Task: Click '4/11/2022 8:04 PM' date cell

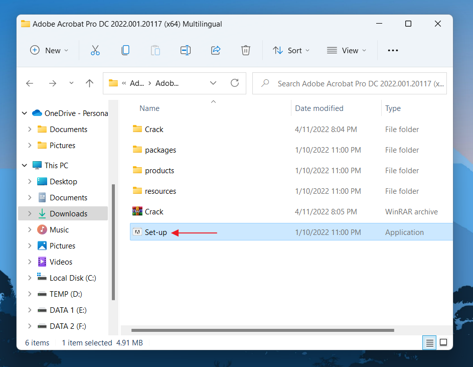Action: (326, 130)
